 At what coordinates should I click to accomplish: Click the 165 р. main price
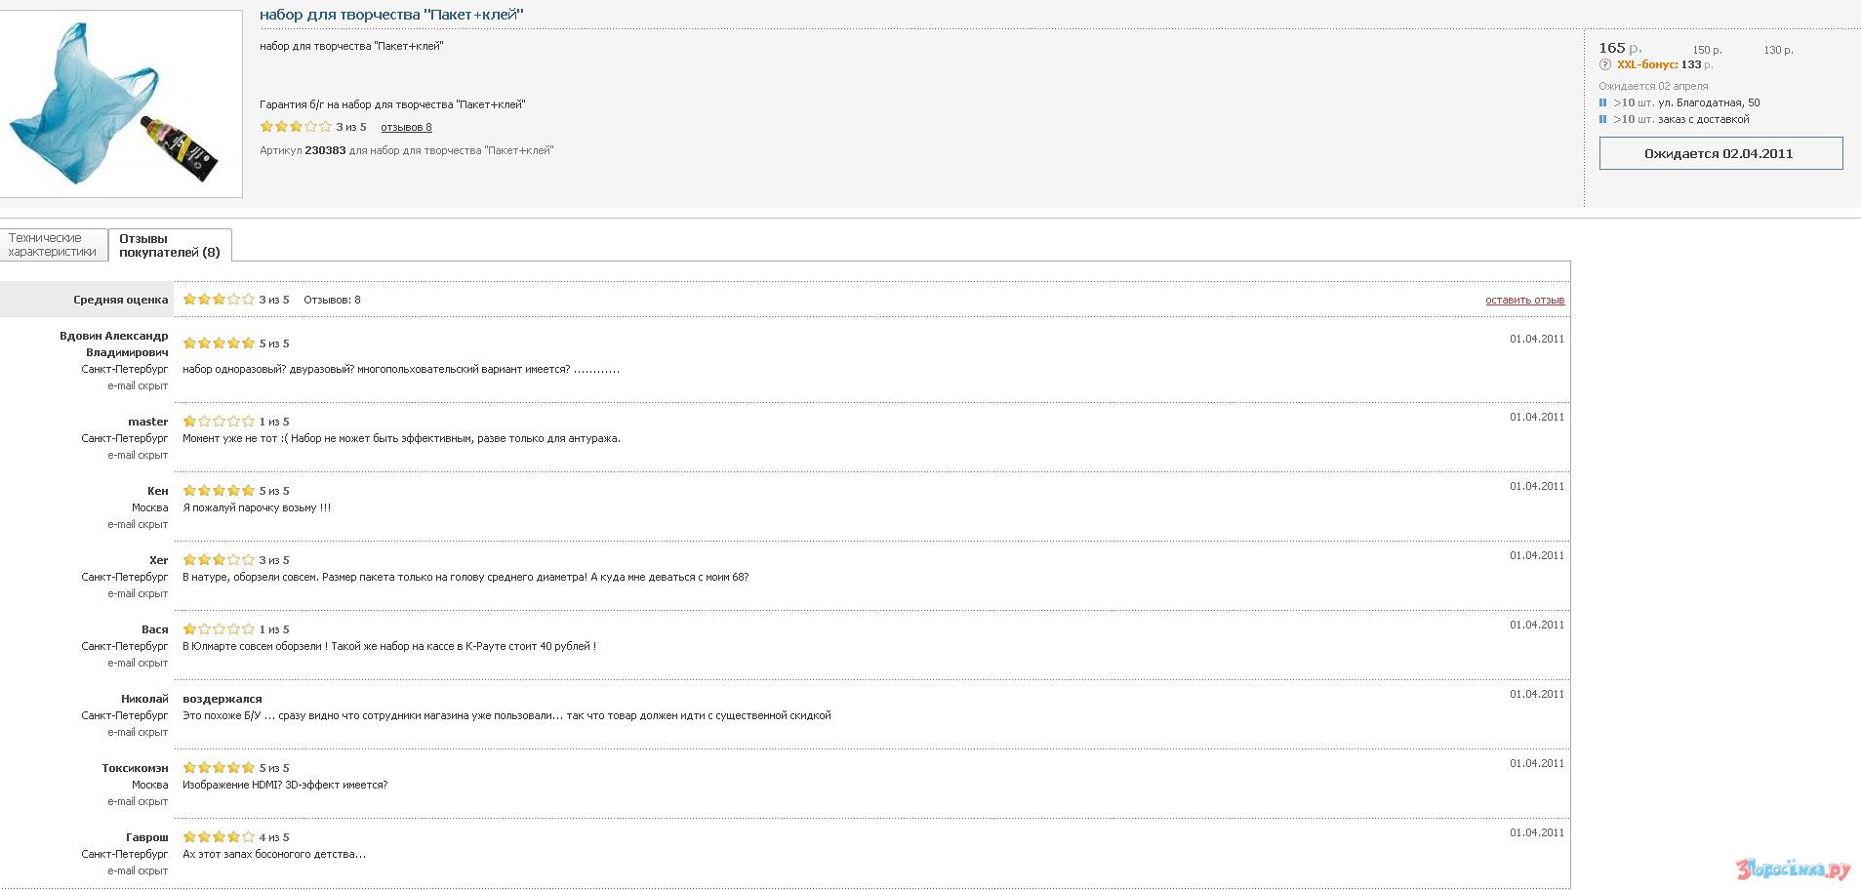click(x=1619, y=48)
